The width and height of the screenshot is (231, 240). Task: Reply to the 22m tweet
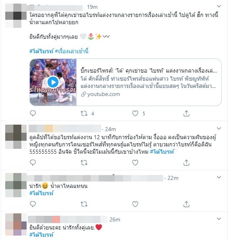tap(33, 204)
